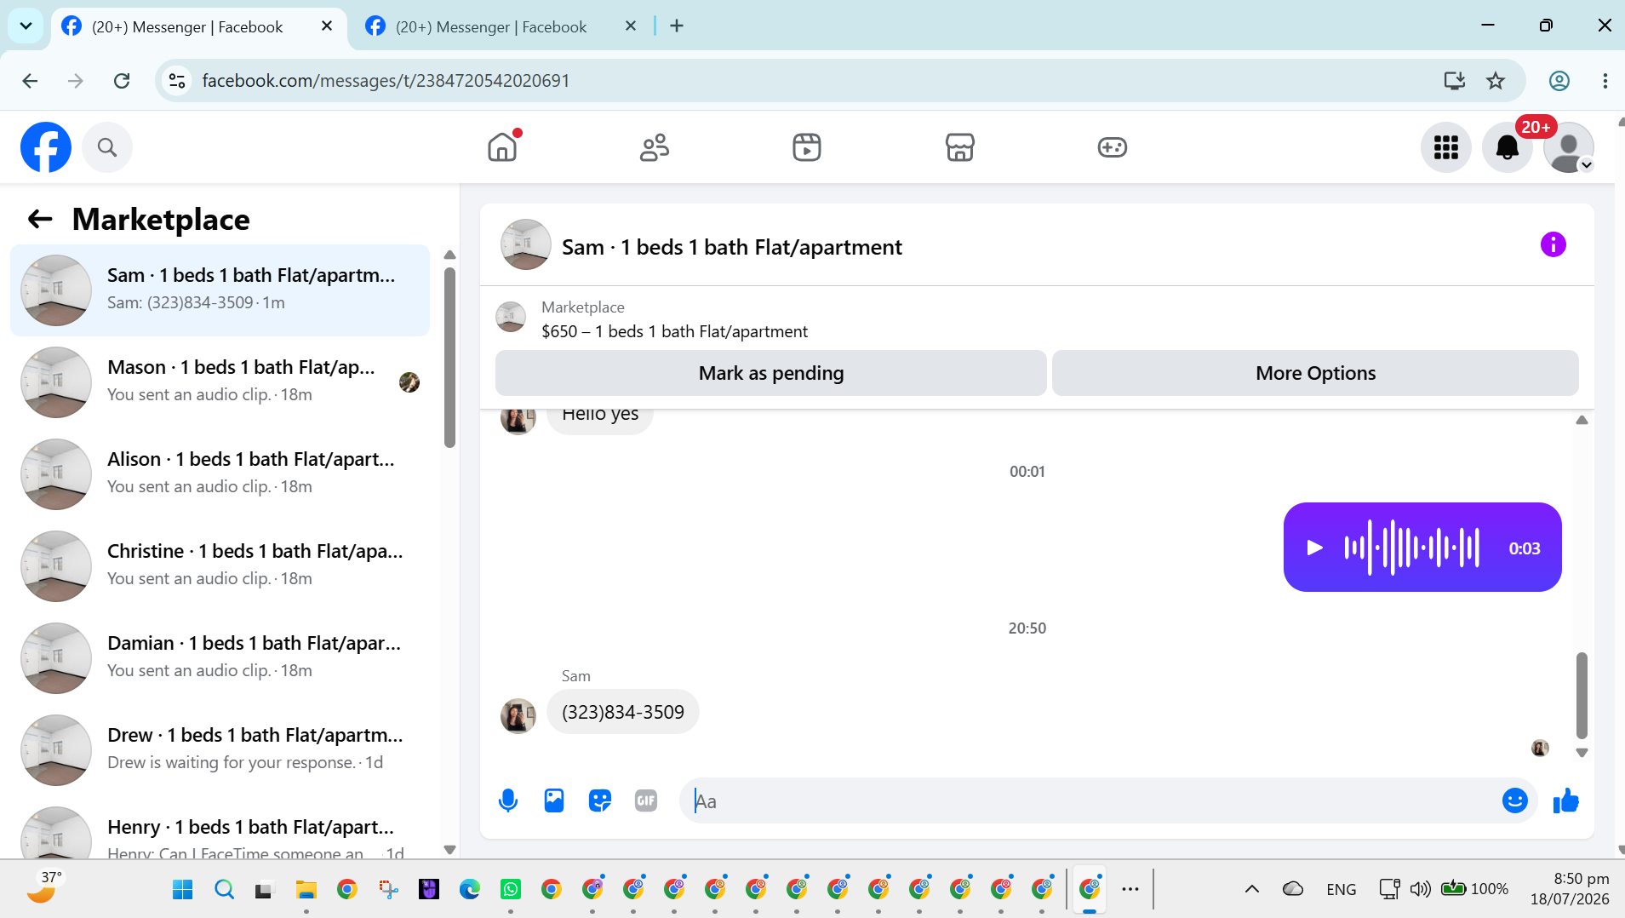Open Mason's Marketplace conversation

[x=220, y=382]
